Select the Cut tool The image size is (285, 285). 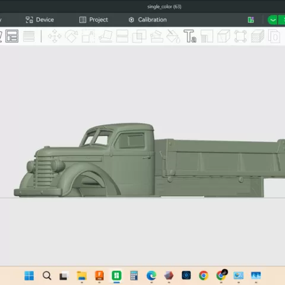tap(122, 36)
